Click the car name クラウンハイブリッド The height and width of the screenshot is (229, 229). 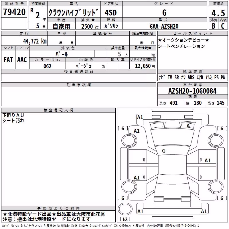[74, 13]
